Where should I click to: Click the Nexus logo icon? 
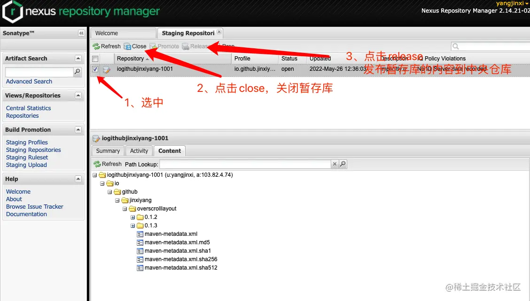click(x=13, y=11)
